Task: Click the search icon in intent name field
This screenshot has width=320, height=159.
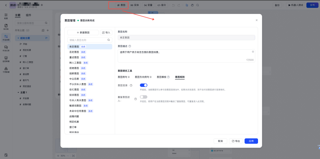Action: tap(109, 40)
